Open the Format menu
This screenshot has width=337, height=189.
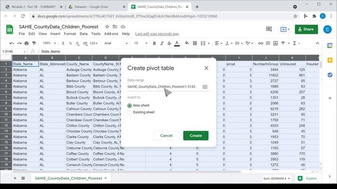click(70, 34)
